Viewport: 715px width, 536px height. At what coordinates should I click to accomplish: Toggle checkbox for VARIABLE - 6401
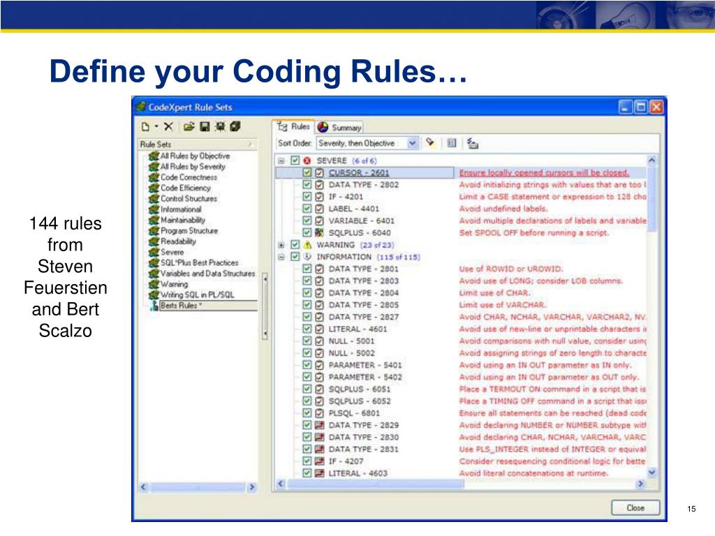click(307, 221)
